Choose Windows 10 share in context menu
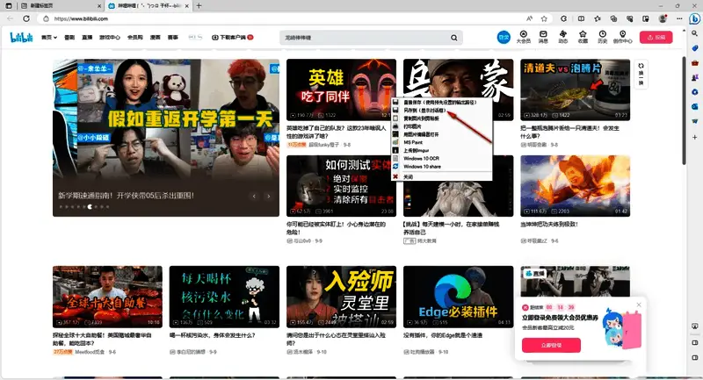The image size is (703, 380). 442,167
